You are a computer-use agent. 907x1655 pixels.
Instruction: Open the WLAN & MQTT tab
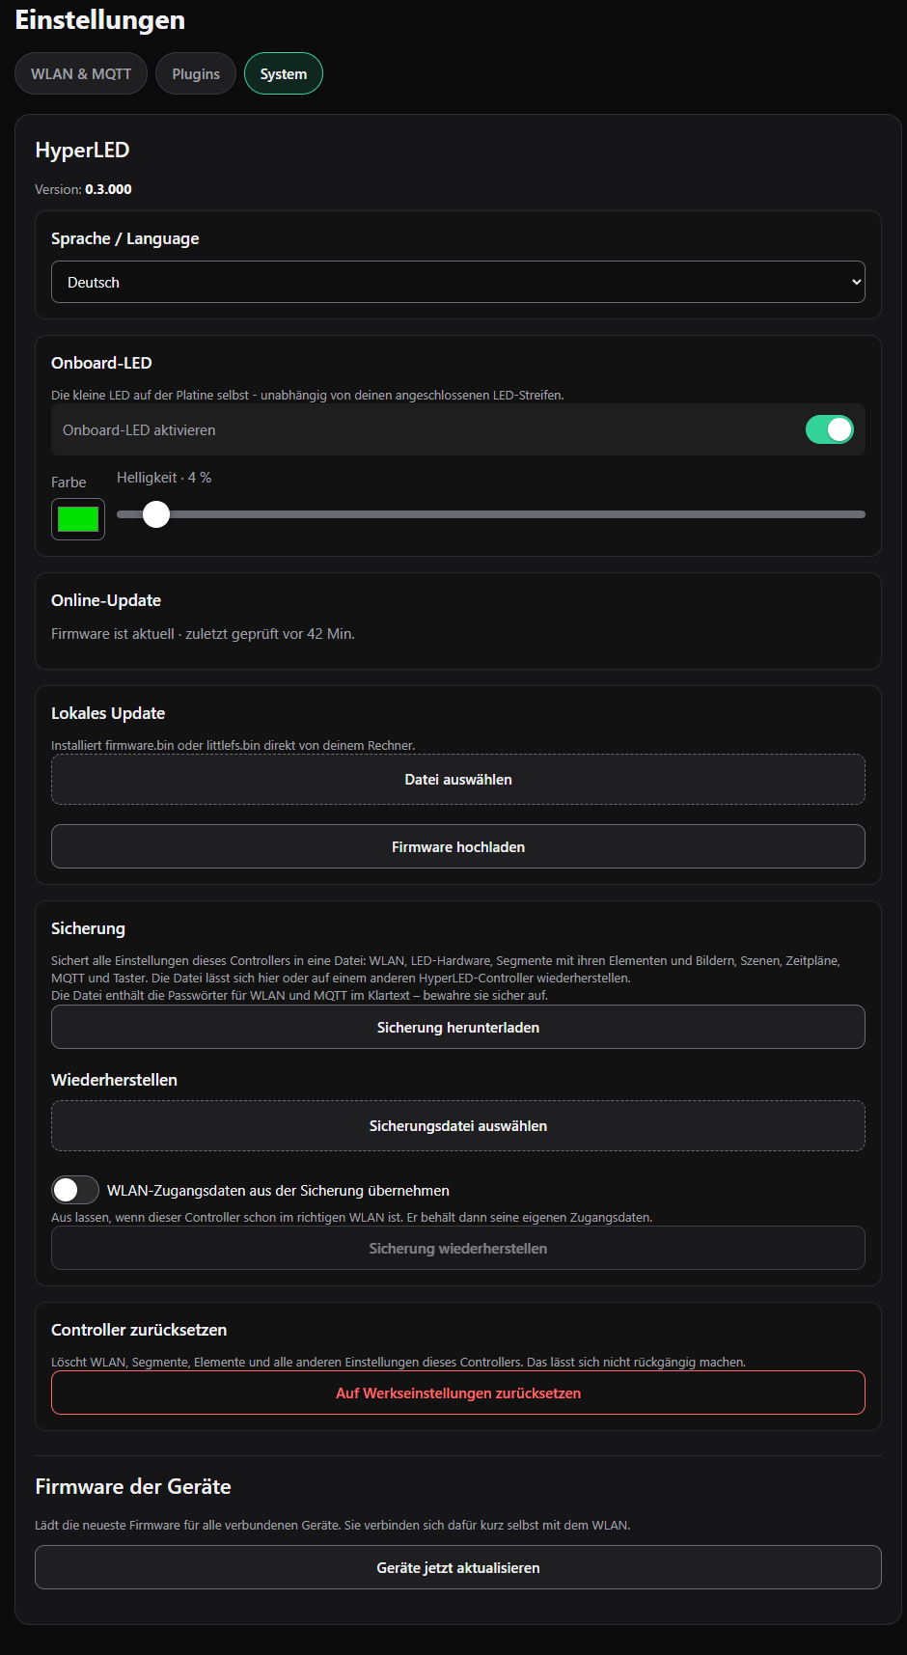(x=81, y=73)
